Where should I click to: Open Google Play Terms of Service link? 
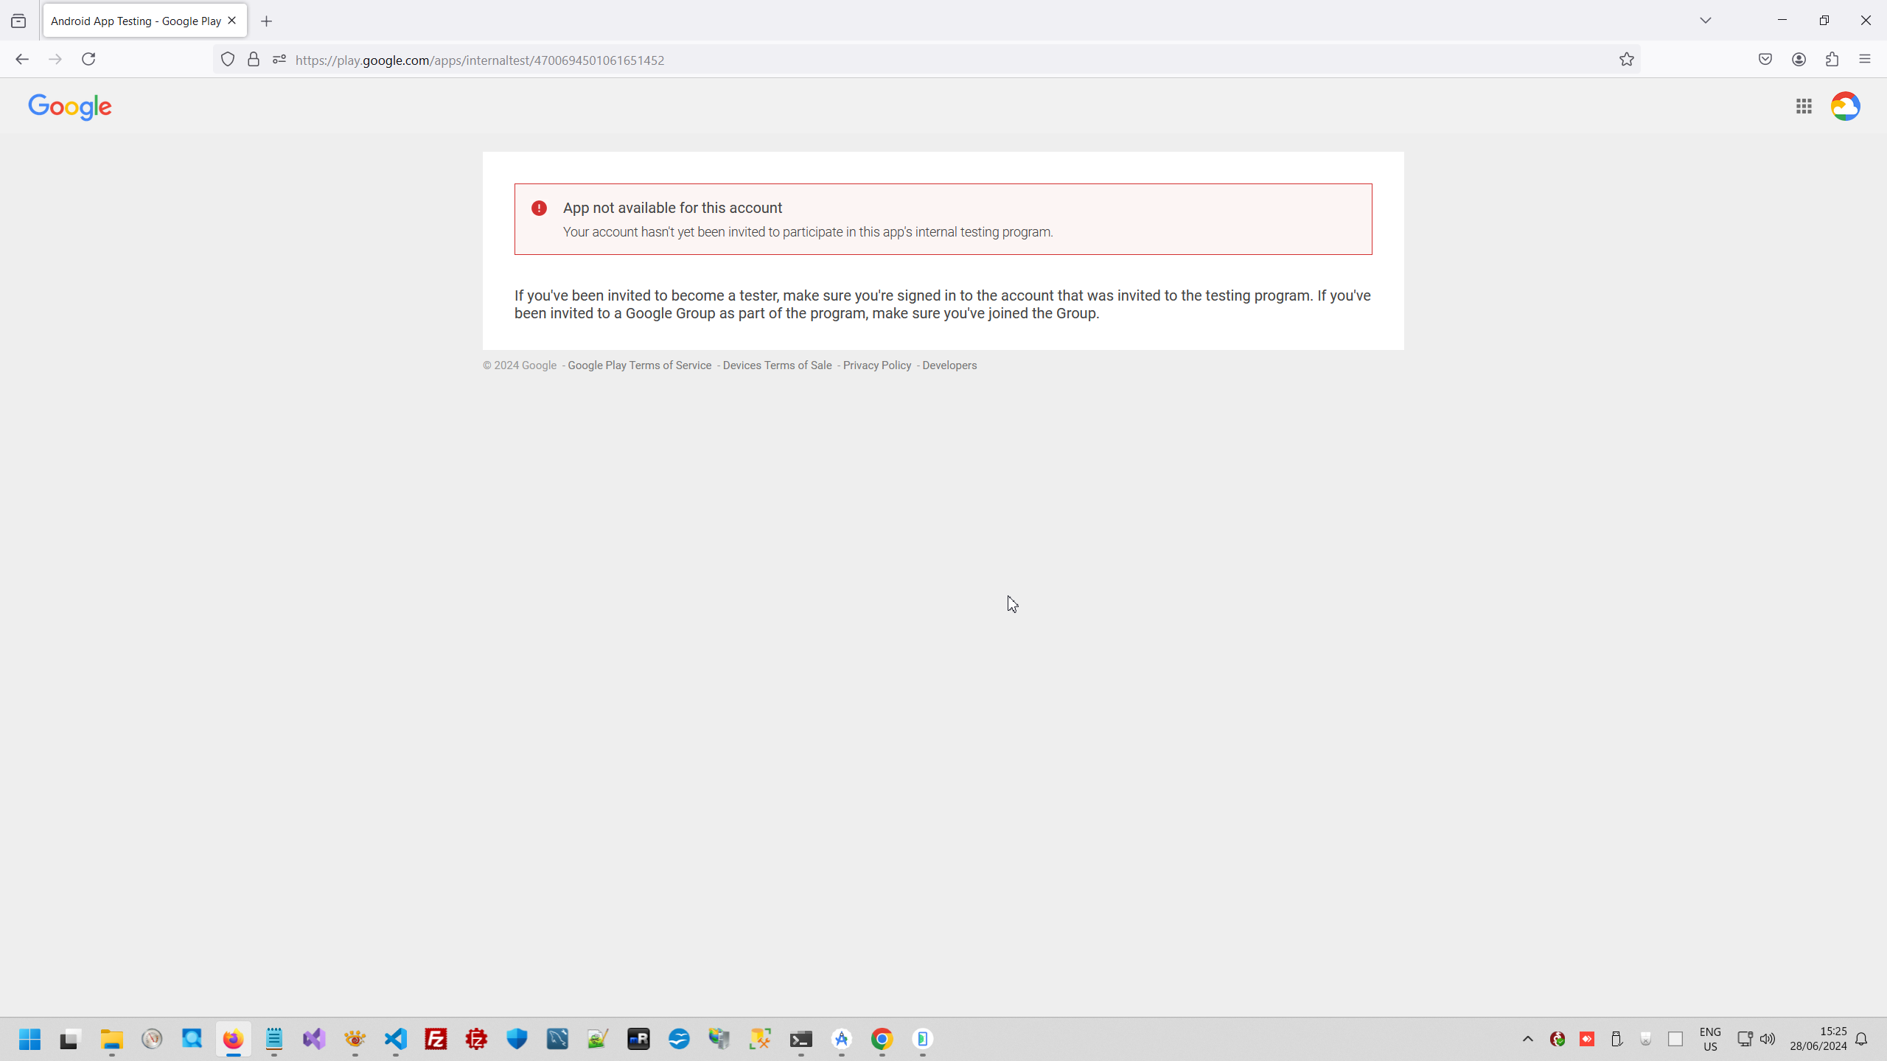tap(639, 365)
